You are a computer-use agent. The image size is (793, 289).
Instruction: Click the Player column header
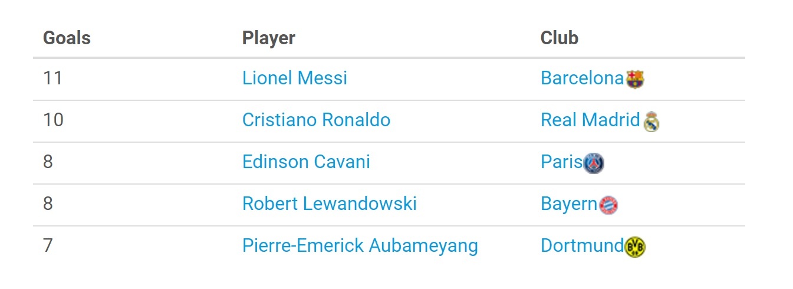(x=268, y=38)
